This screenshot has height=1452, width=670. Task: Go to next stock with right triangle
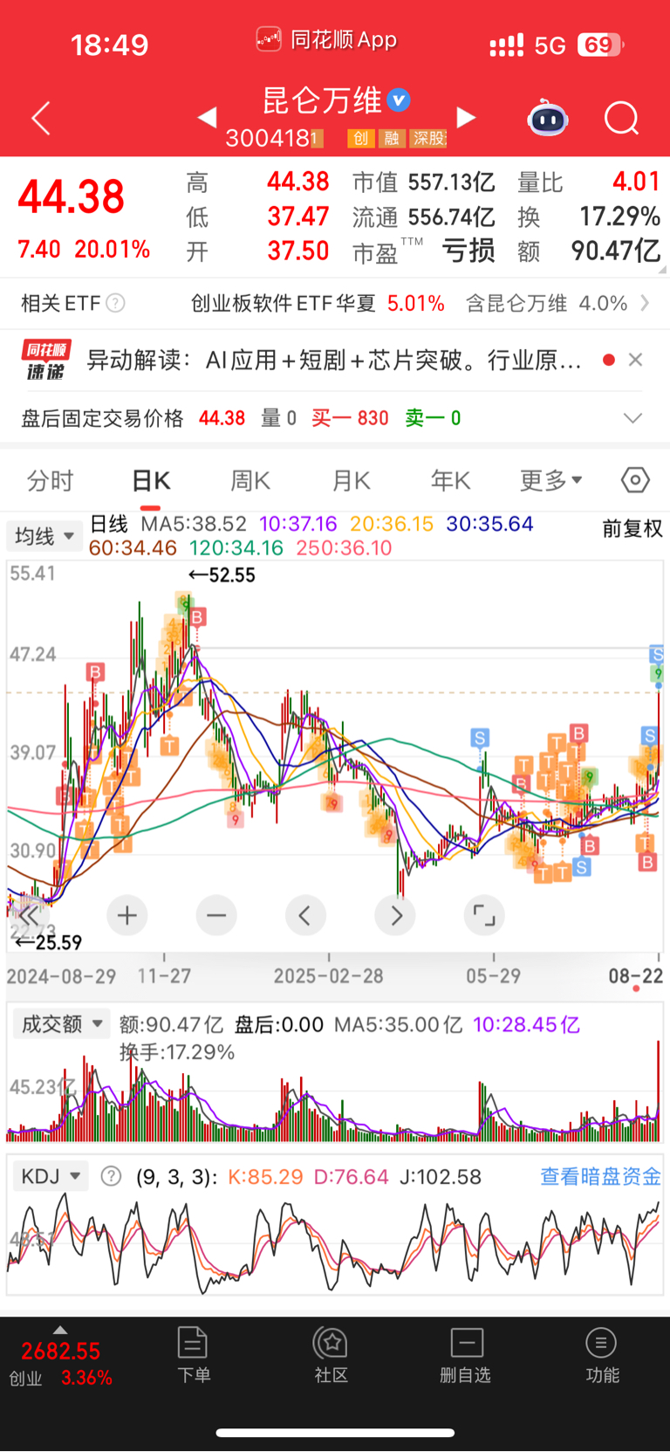pyautogui.click(x=467, y=117)
